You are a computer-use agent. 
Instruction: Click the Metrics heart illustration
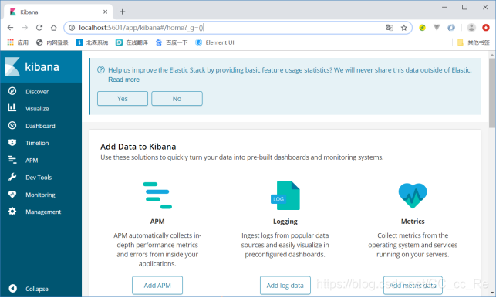(x=413, y=196)
